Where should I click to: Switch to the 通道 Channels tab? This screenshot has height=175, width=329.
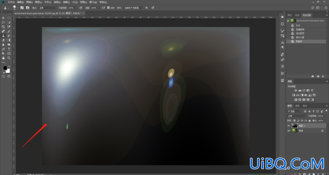pos(297,106)
